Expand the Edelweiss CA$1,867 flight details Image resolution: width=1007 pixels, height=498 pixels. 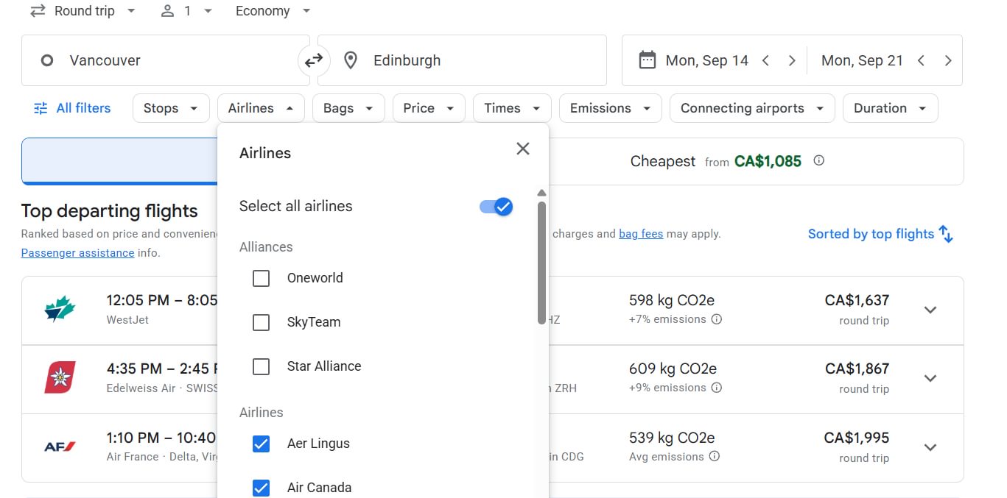coord(930,378)
